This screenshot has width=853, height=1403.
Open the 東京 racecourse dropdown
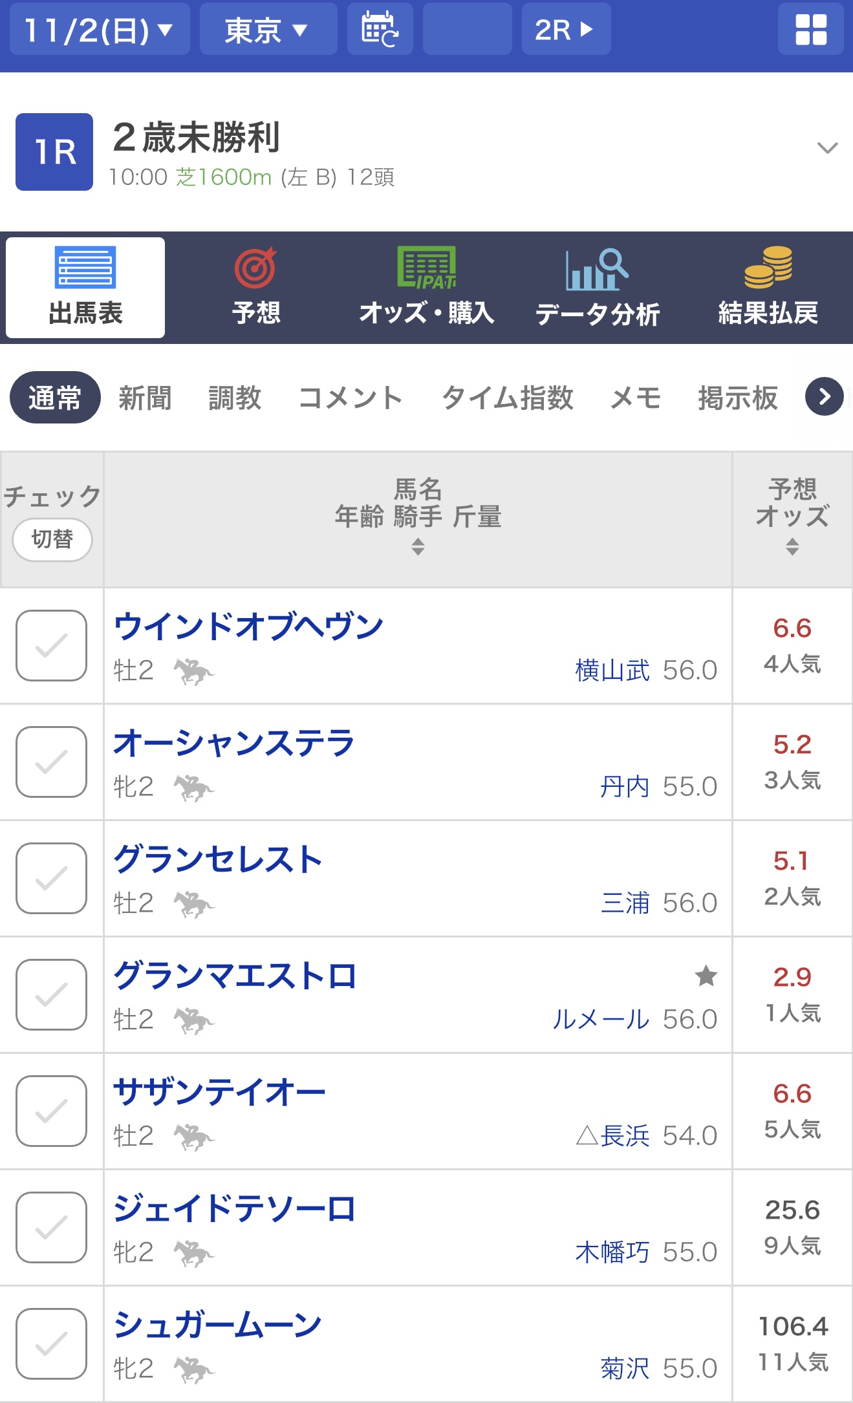click(268, 30)
